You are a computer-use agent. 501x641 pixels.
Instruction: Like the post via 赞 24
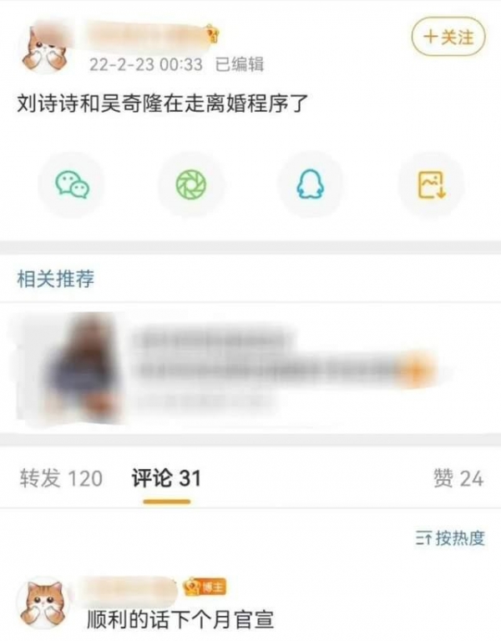pyautogui.click(x=458, y=478)
